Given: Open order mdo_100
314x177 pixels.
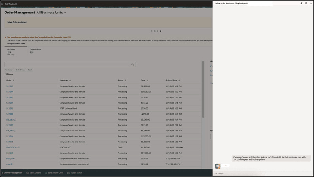Looking at the screenshot, I should pyautogui.click(x=11, y=158).
